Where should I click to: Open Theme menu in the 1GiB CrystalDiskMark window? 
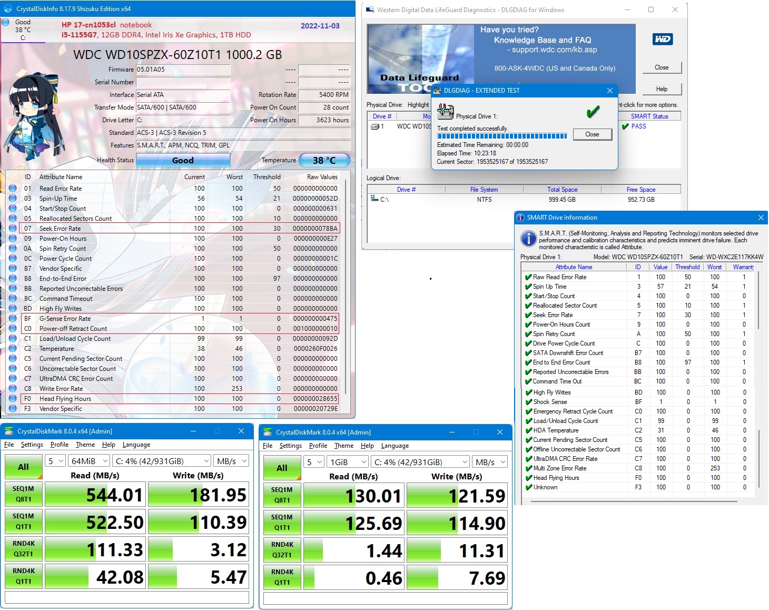pyautogui.click(x=344, y=446)
